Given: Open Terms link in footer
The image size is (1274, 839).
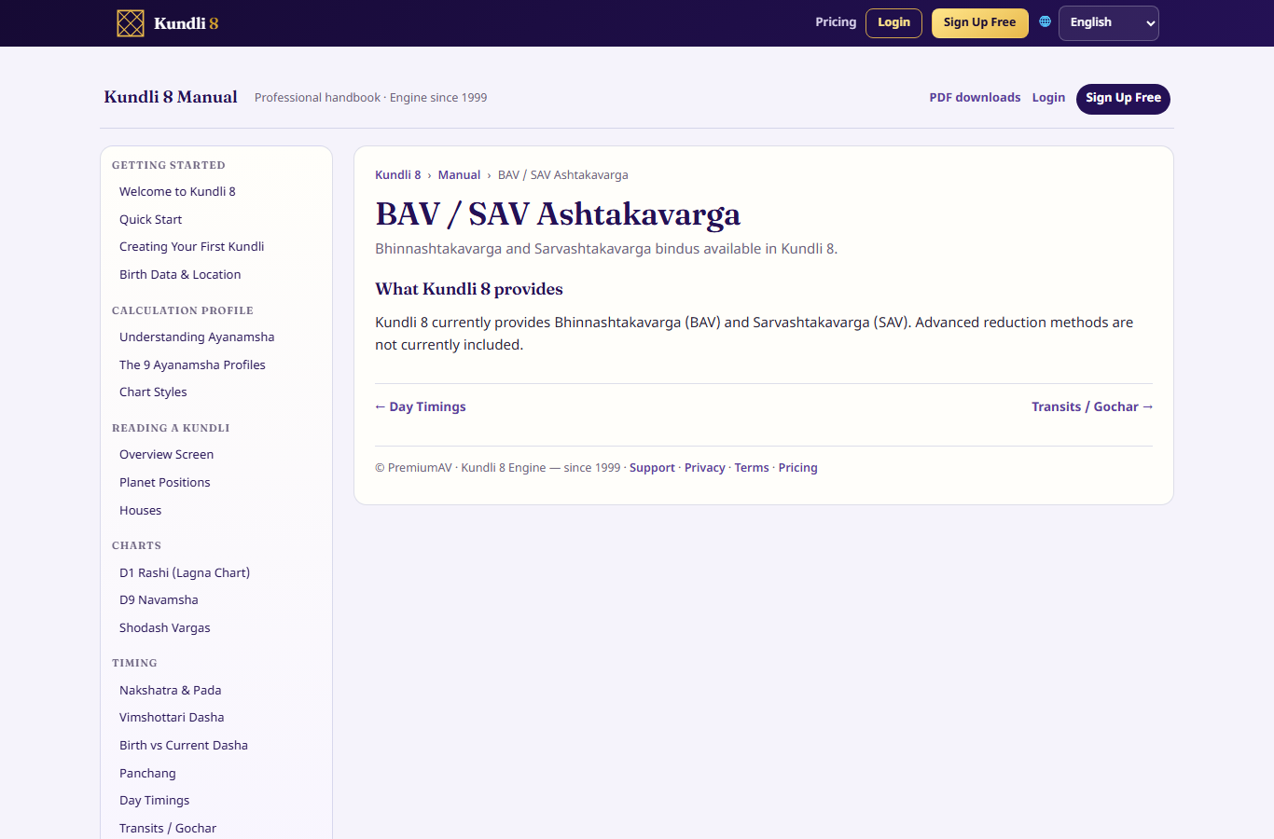Looking at the screenshot, I should tap(752, 468).
